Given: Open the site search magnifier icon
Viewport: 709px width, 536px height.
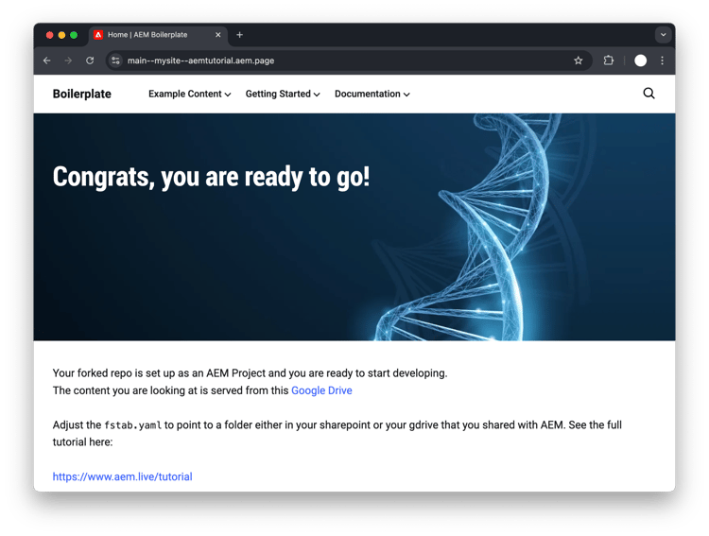Looking at the screenshot, I should click(648, 94).
